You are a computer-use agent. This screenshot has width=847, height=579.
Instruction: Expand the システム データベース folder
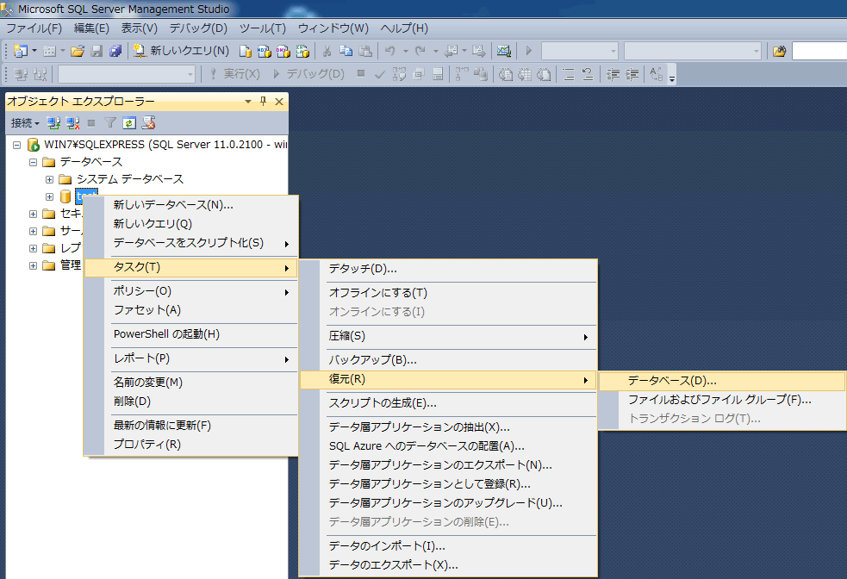pyautogui.click(x=49, y=179)
